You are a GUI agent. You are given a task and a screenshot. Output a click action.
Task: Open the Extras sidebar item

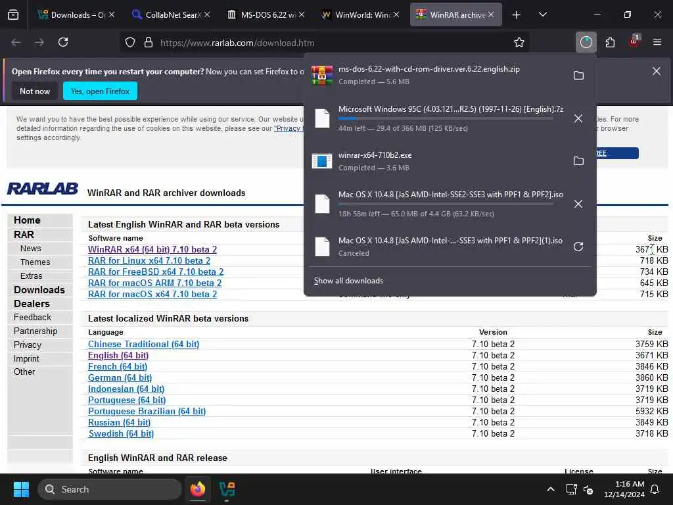(x=32, y=276)
